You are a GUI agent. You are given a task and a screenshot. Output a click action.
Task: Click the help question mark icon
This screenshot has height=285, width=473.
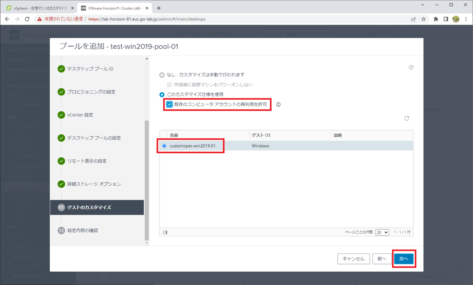pyautogui.click(x=411, y=67)
